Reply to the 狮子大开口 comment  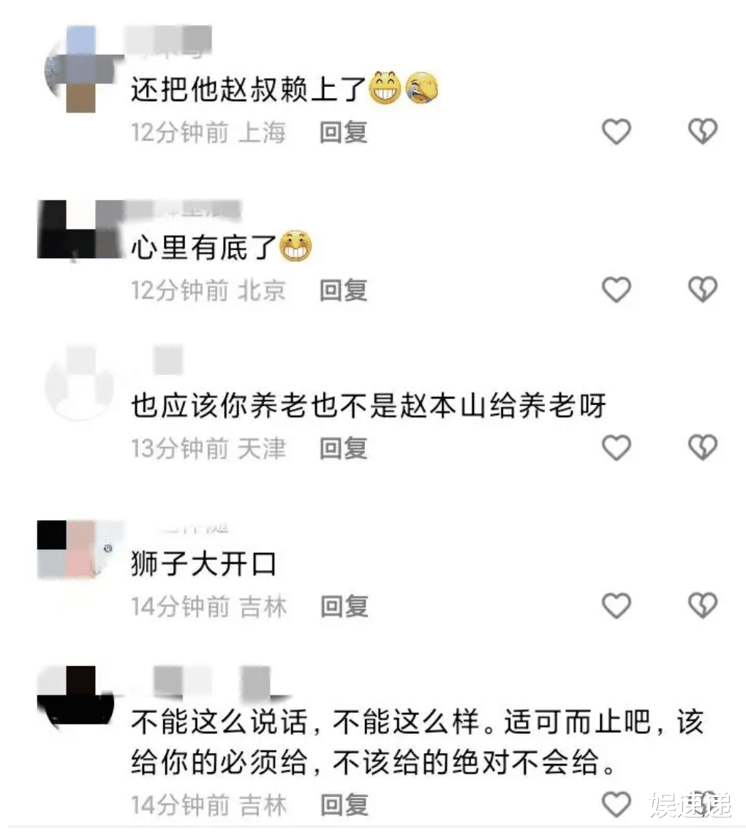click(344, 606)
